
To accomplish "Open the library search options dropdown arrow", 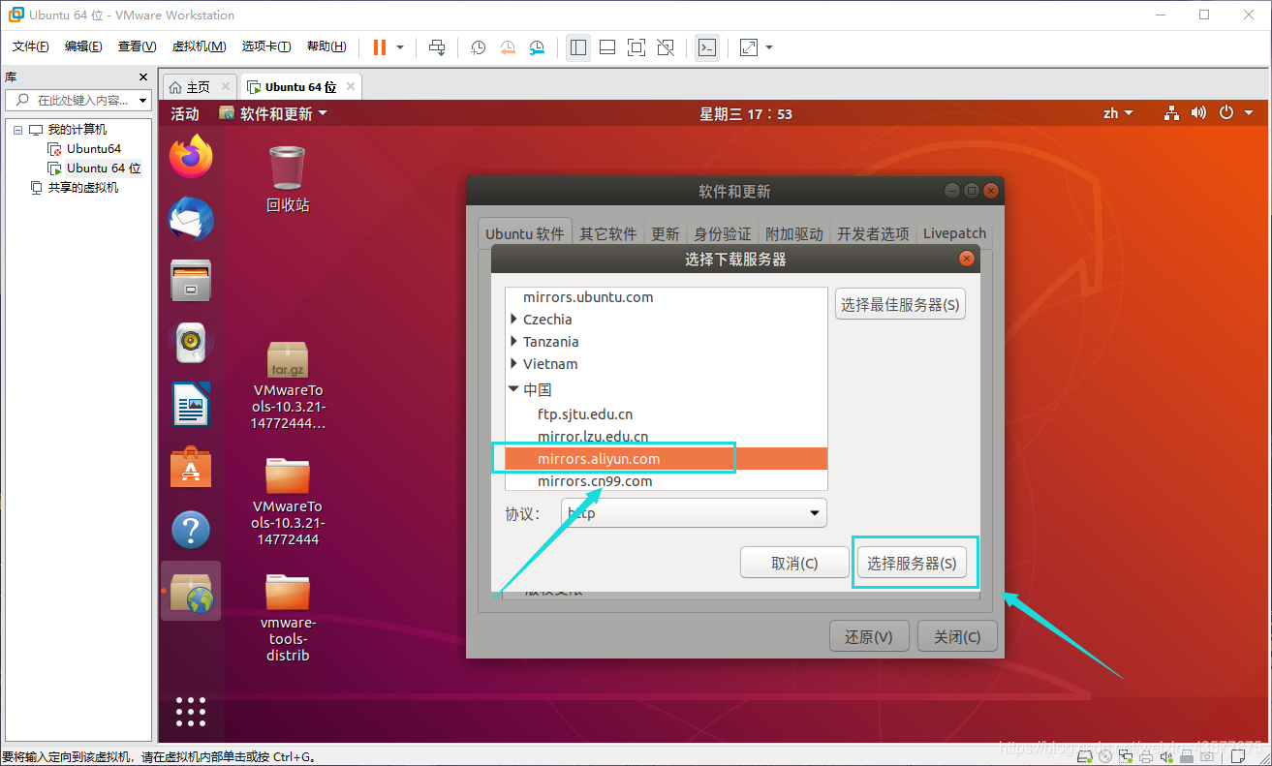I will pos(143,101).
